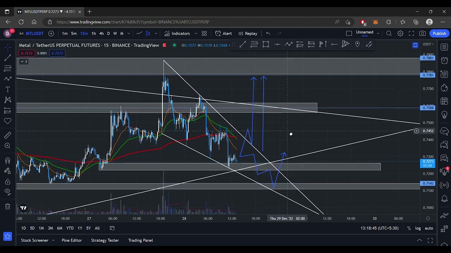Set YTD date range
Viewport: 451px width, 253px height.
70,228
